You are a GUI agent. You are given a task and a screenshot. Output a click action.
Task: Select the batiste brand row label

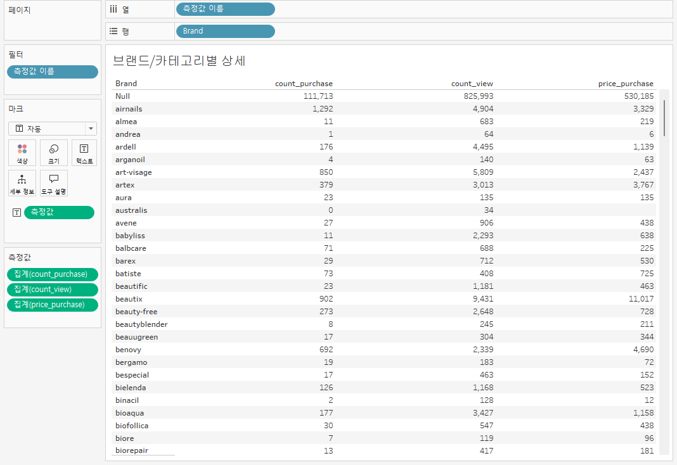[x=128, y=274]
